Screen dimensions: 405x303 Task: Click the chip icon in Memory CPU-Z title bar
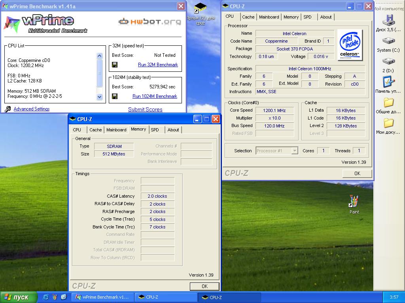73,119
